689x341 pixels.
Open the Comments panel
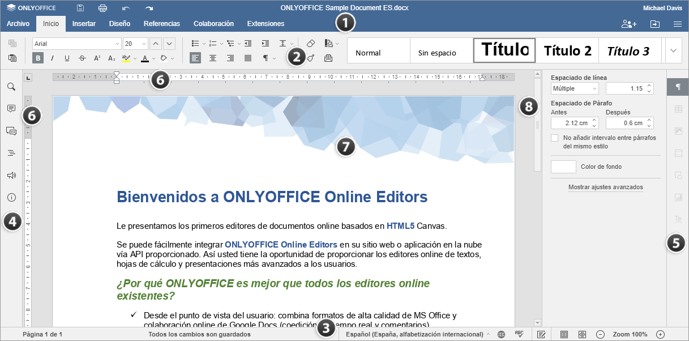point(11,108)
